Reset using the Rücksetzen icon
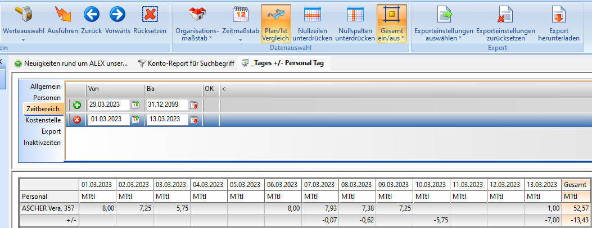 point(150,15)
